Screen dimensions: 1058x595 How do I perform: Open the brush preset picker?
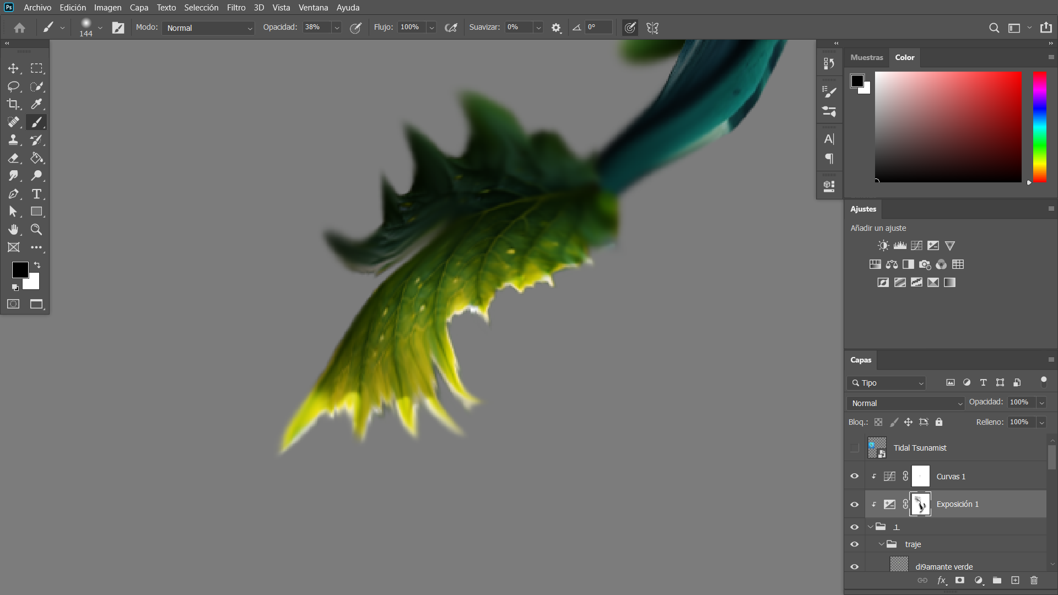point(100,28)
